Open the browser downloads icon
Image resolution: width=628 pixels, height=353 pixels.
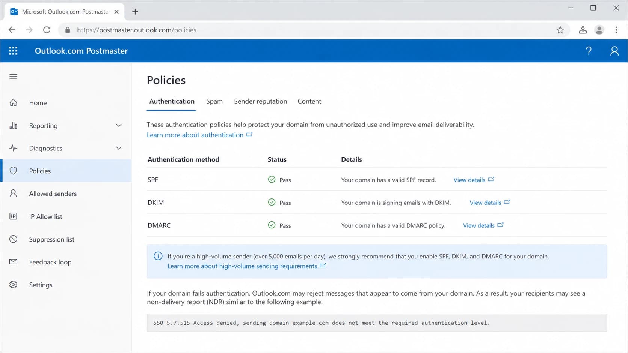[583, 30]
